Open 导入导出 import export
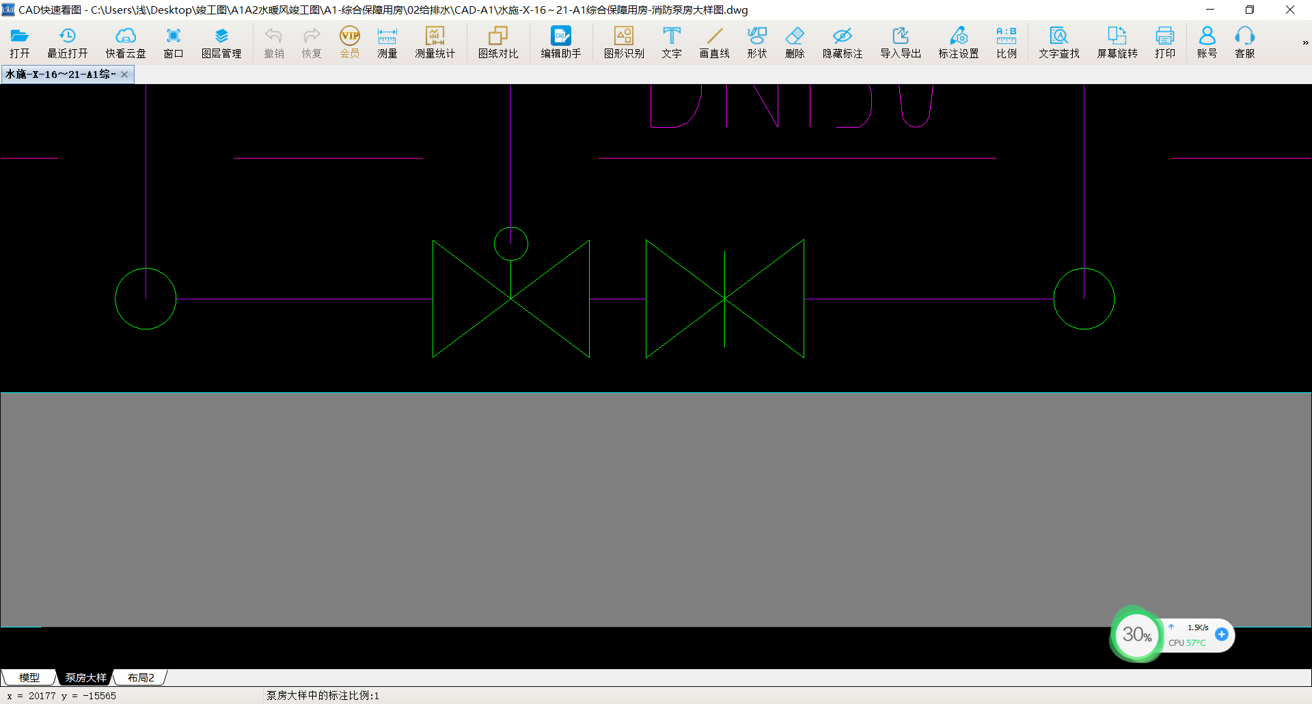This screenshot has height=704, width=1312. [x=901, y=42]
